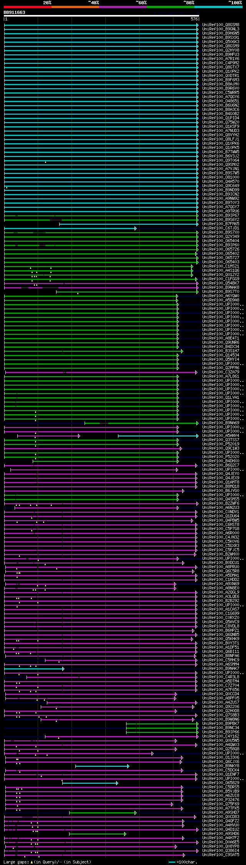Viewport: 246px width, 865px height.
Task: Click the orange ~40% legend color segment
Action: coord(75,7)
